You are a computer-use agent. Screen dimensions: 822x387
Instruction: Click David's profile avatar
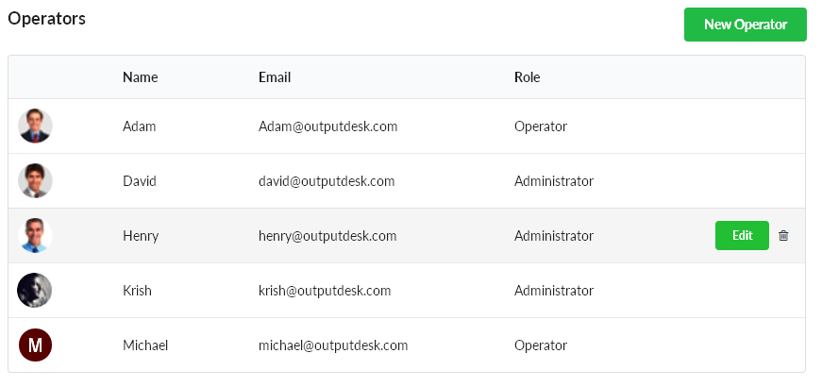coord(35,180)
